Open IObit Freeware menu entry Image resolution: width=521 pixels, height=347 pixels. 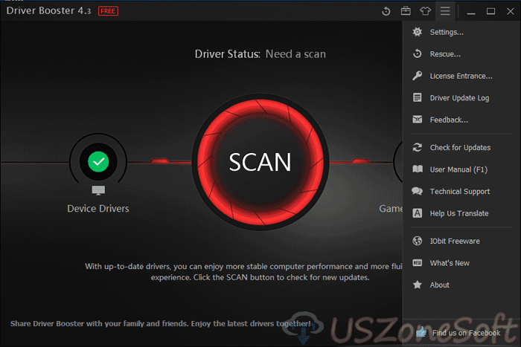[455, 241]
